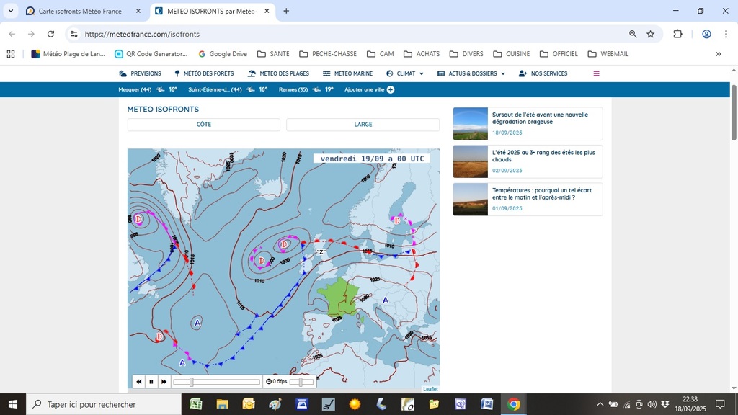The width and height of the screenshot is (738, 415).
Task: Open the browser extensions puzzle icon
Action: [677, 34]
